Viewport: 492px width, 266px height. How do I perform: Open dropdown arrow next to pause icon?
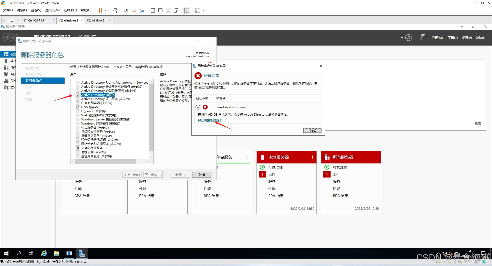(x=106, y=10)
